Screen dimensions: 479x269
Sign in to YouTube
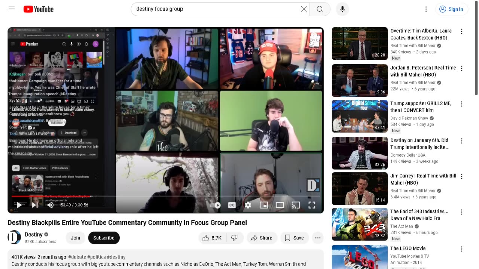[x=452, y=9]
